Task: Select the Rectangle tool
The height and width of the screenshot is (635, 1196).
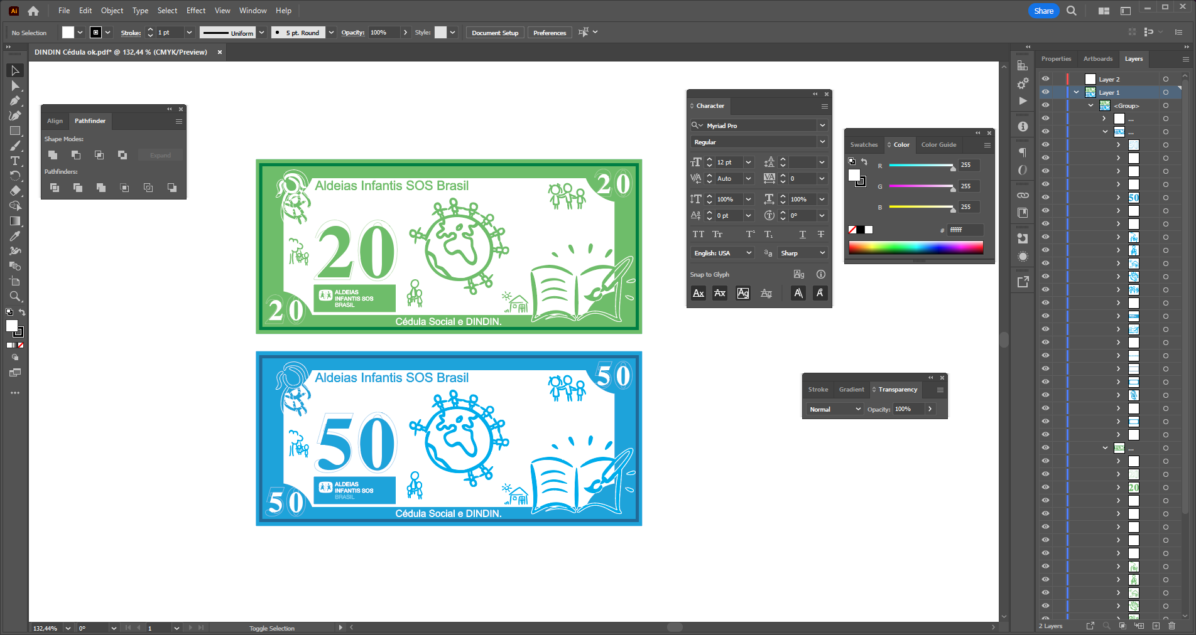Action: [x=15, y=131]
